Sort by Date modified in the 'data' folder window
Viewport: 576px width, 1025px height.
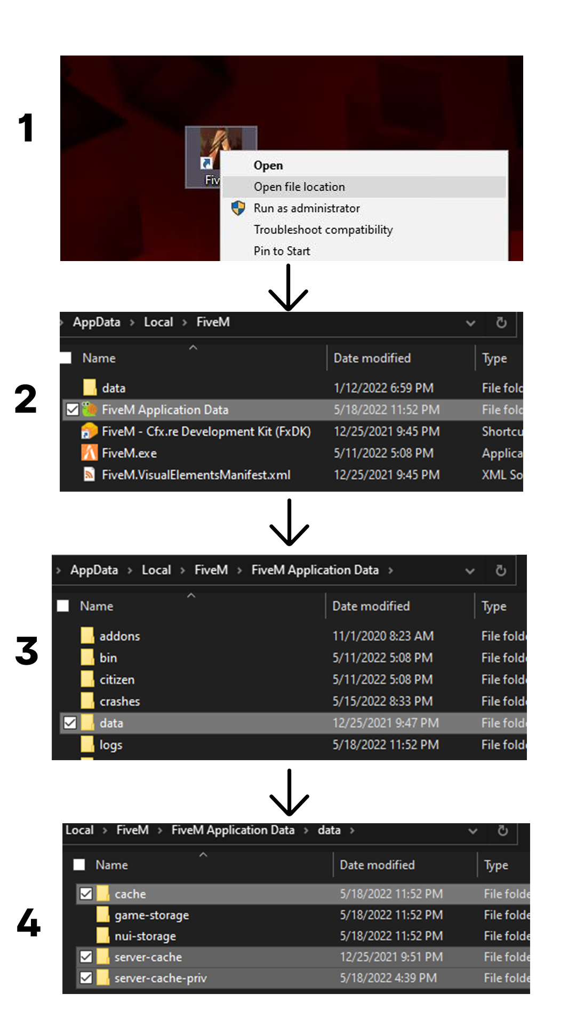click(377, 865)
